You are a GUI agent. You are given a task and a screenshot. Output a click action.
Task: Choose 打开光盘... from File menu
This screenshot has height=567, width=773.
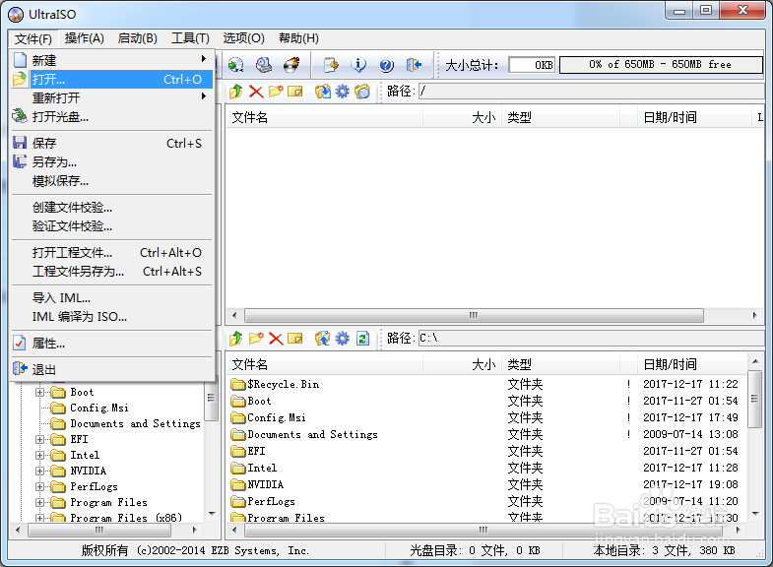112,117
